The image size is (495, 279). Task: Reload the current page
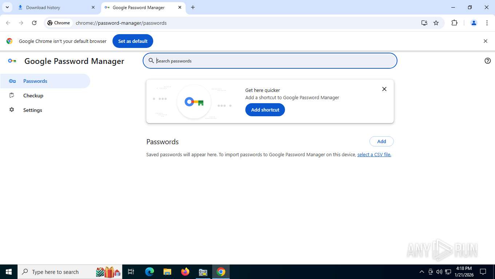(x=34, y=23)
